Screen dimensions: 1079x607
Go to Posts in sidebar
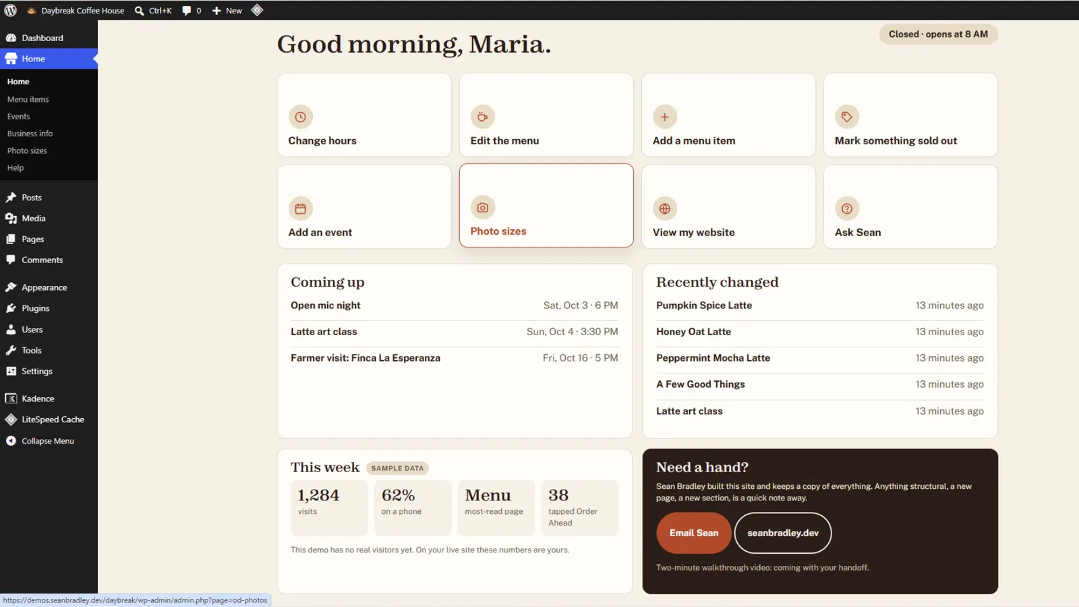tap(49, 198)
